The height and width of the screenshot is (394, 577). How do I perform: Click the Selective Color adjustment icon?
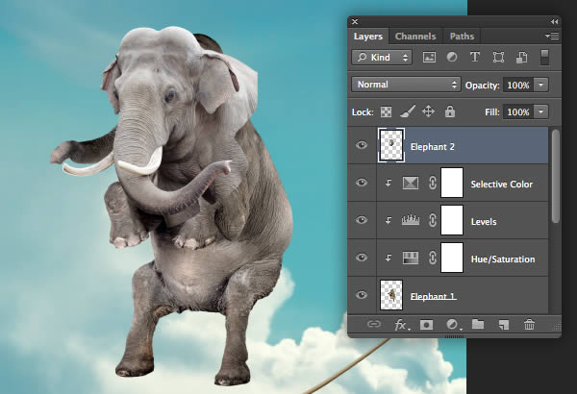(x=411, y=183)
